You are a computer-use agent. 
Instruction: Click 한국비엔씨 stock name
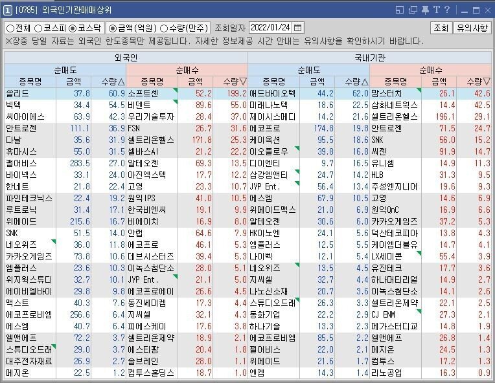[147, 210]
